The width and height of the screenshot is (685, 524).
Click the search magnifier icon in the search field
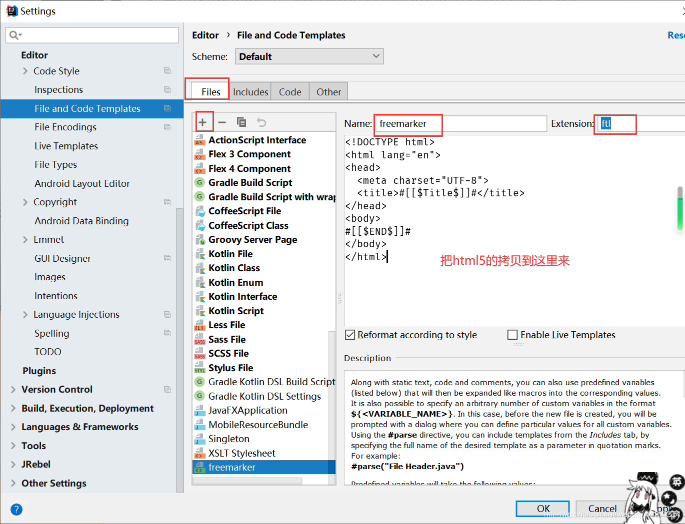pos(14,35)
